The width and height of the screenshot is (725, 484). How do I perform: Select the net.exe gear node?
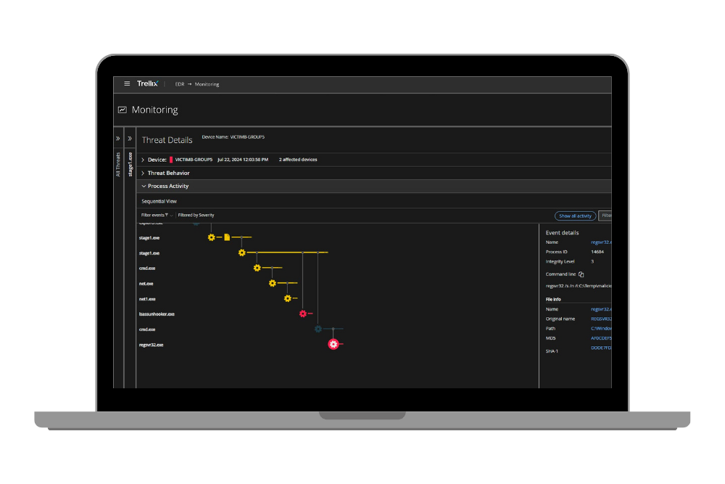pos(273,283)
